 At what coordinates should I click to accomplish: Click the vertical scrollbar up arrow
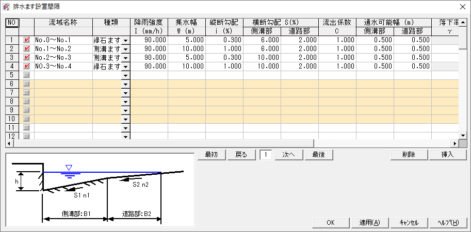(462, 22)
